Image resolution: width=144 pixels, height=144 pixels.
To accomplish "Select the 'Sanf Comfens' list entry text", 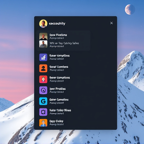I will click(59, 67).
